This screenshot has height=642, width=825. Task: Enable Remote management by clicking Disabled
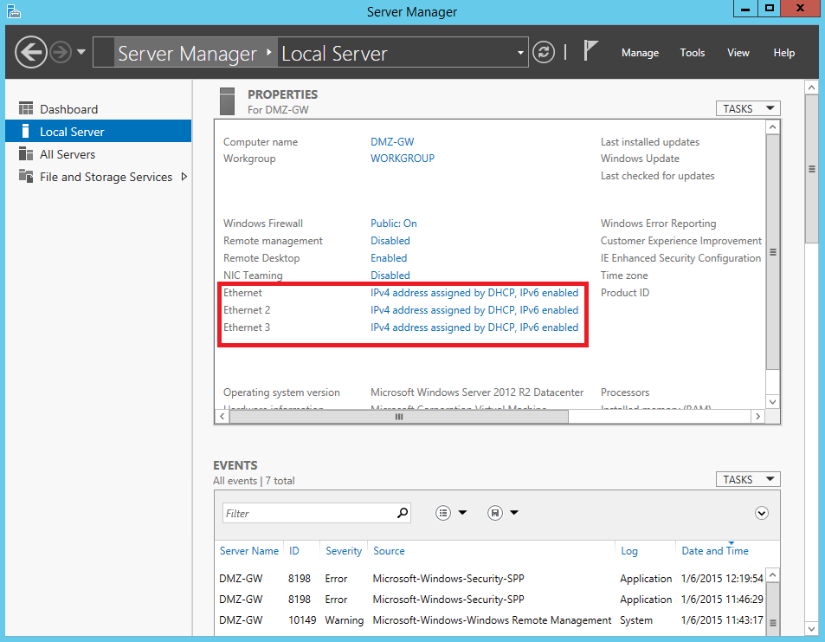389,240
